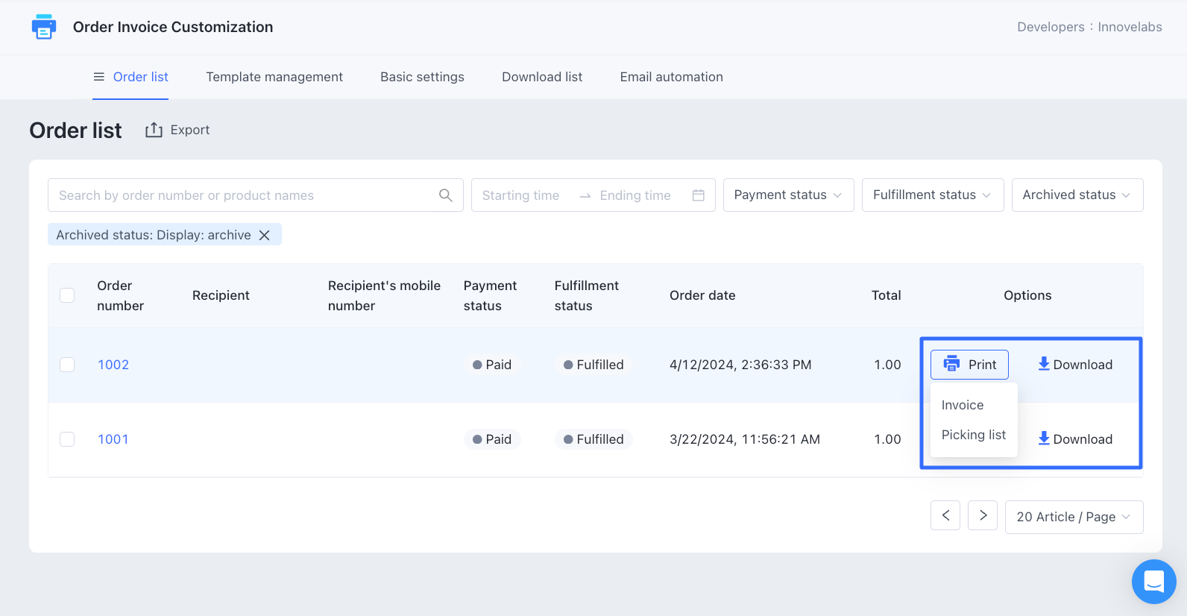Click the Download text for order 1002
The width and height of the screenshot is (1187, 616).
tap(1083, 365)
